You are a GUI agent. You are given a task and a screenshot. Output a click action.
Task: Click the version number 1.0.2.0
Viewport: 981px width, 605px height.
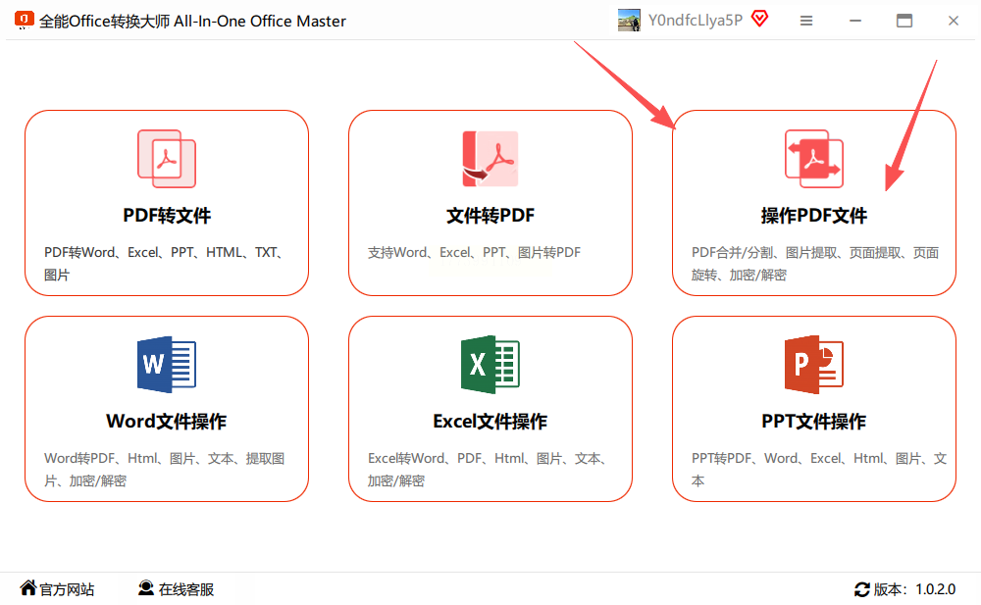click(x=935, y=589)
